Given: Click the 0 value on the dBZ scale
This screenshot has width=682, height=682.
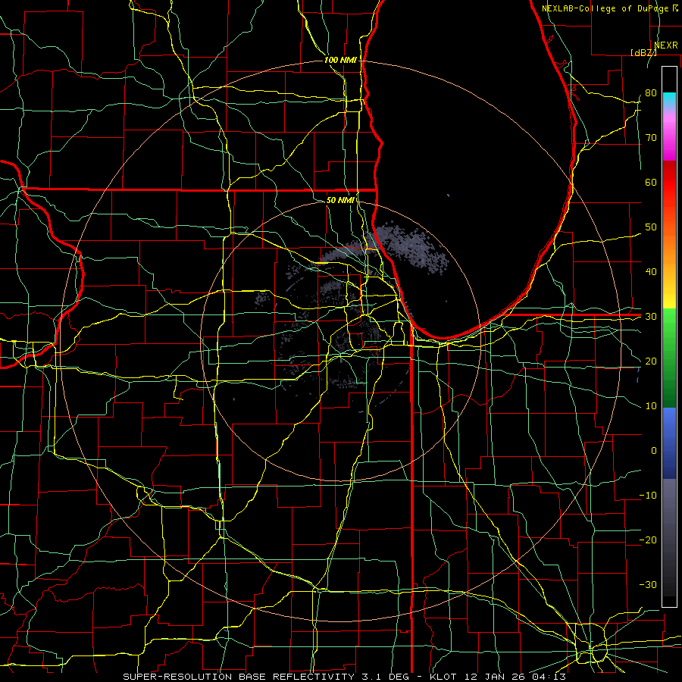Looking at the screenshot, I should (654, 451).
